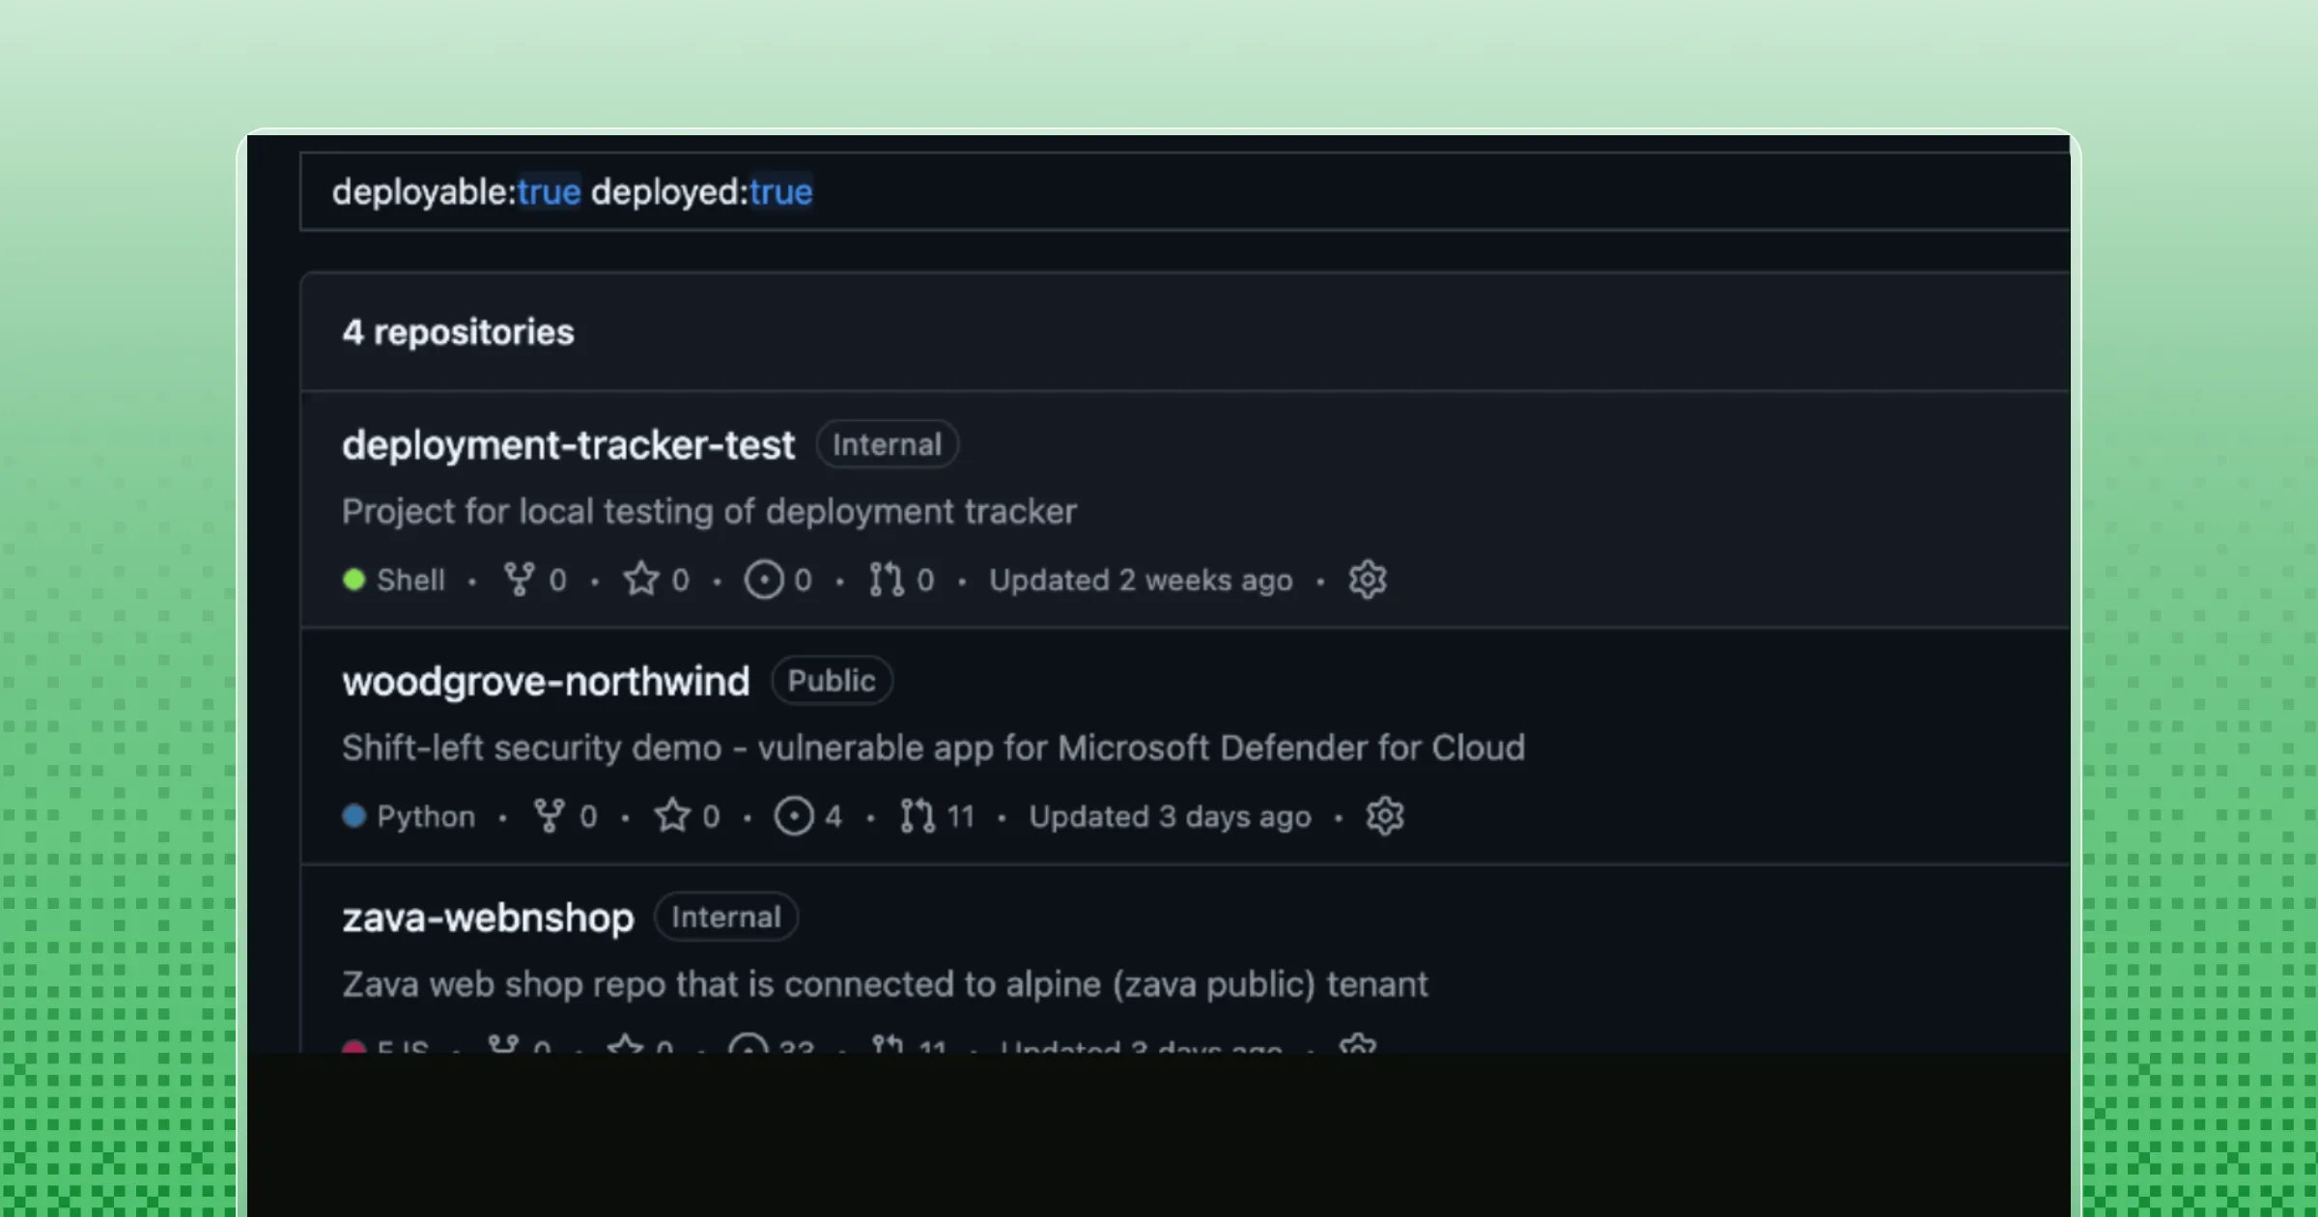
Task: Open settings gear next to woodgrove-northwind update time
Action: (1383, 816)
